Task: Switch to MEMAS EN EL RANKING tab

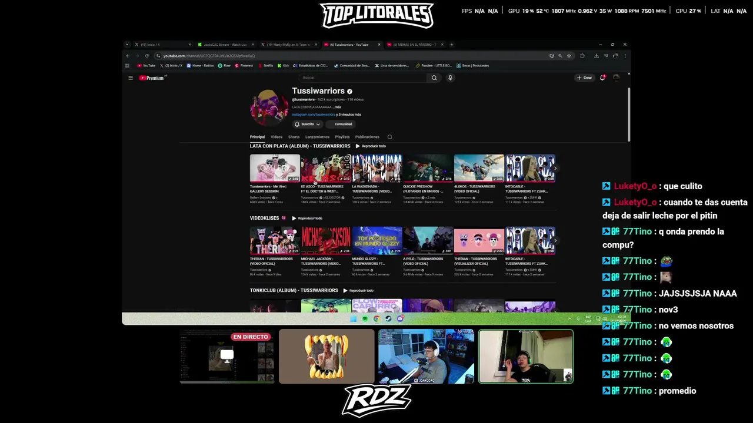Action: tap(415, 45)
